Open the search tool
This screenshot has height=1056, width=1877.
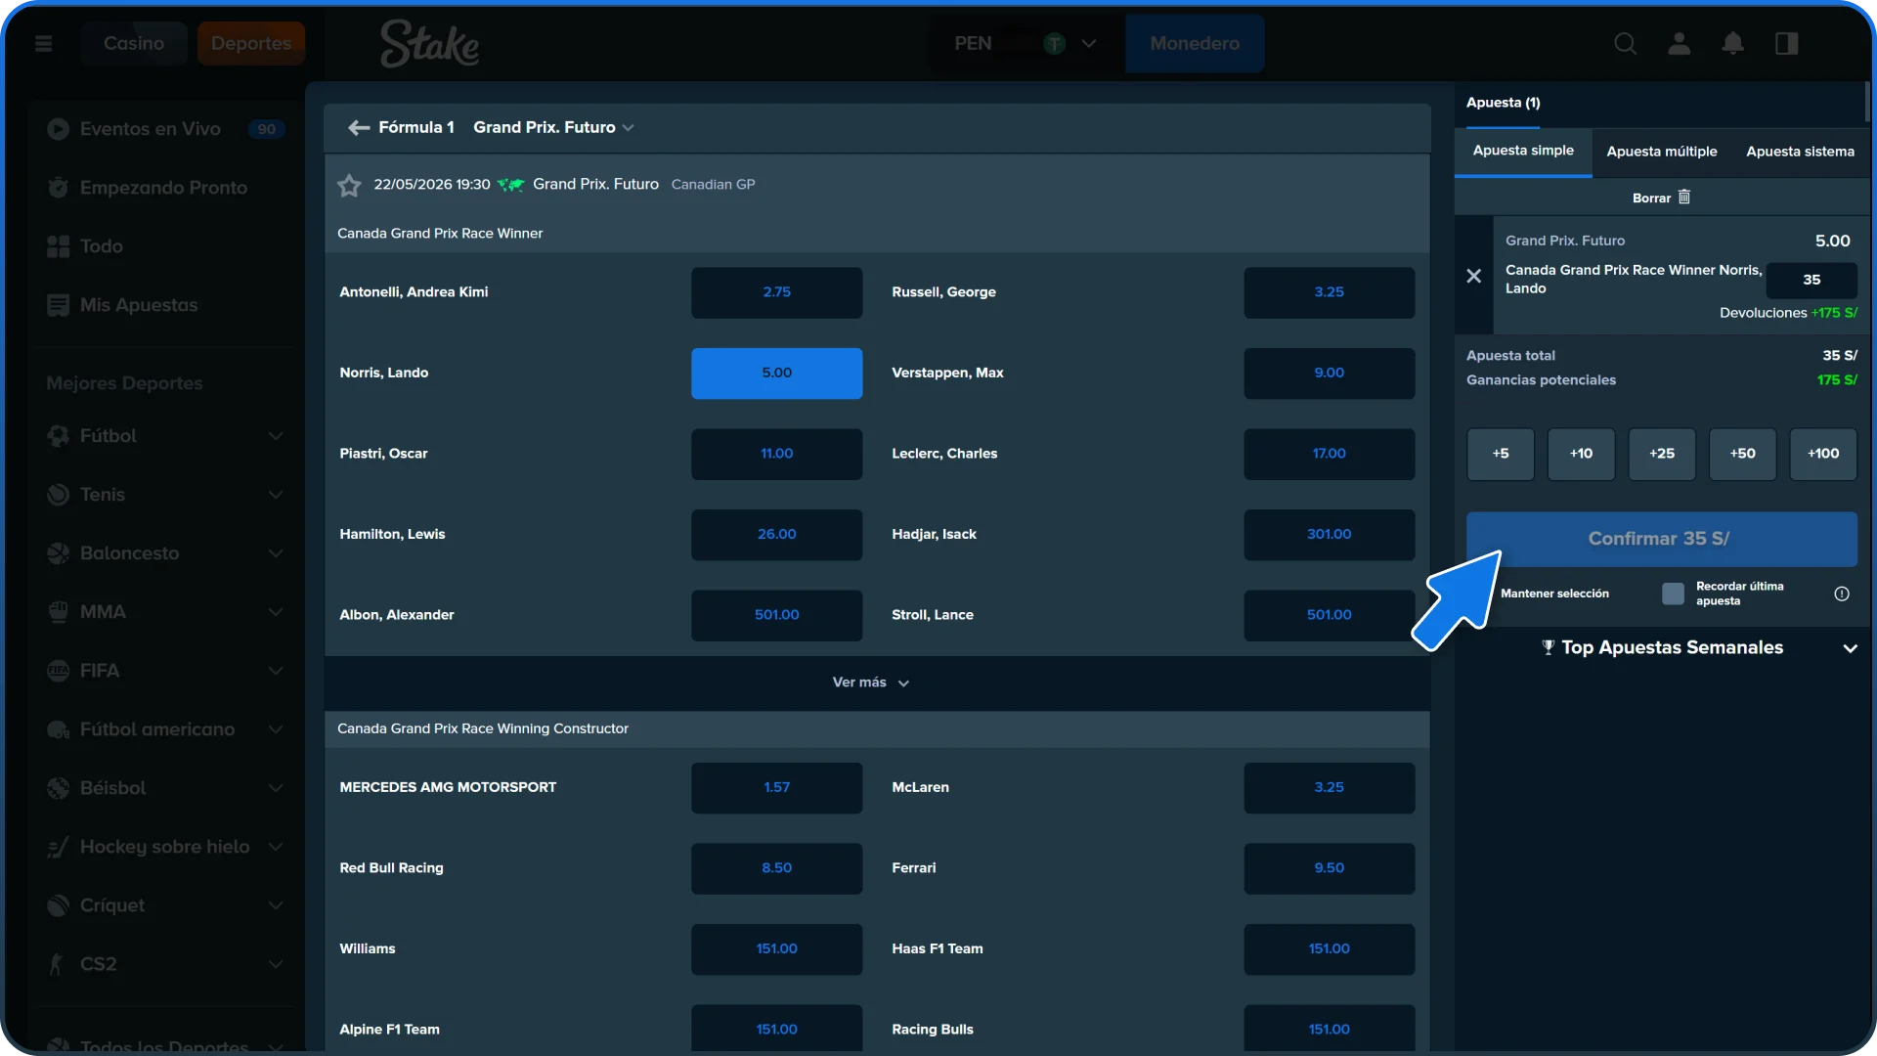tap(1625, 43)
